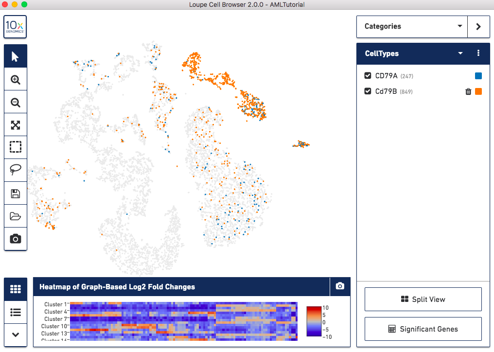Open a file using the folder icon
The height and width of the screenshot is (352, 494).
point(15,216)
